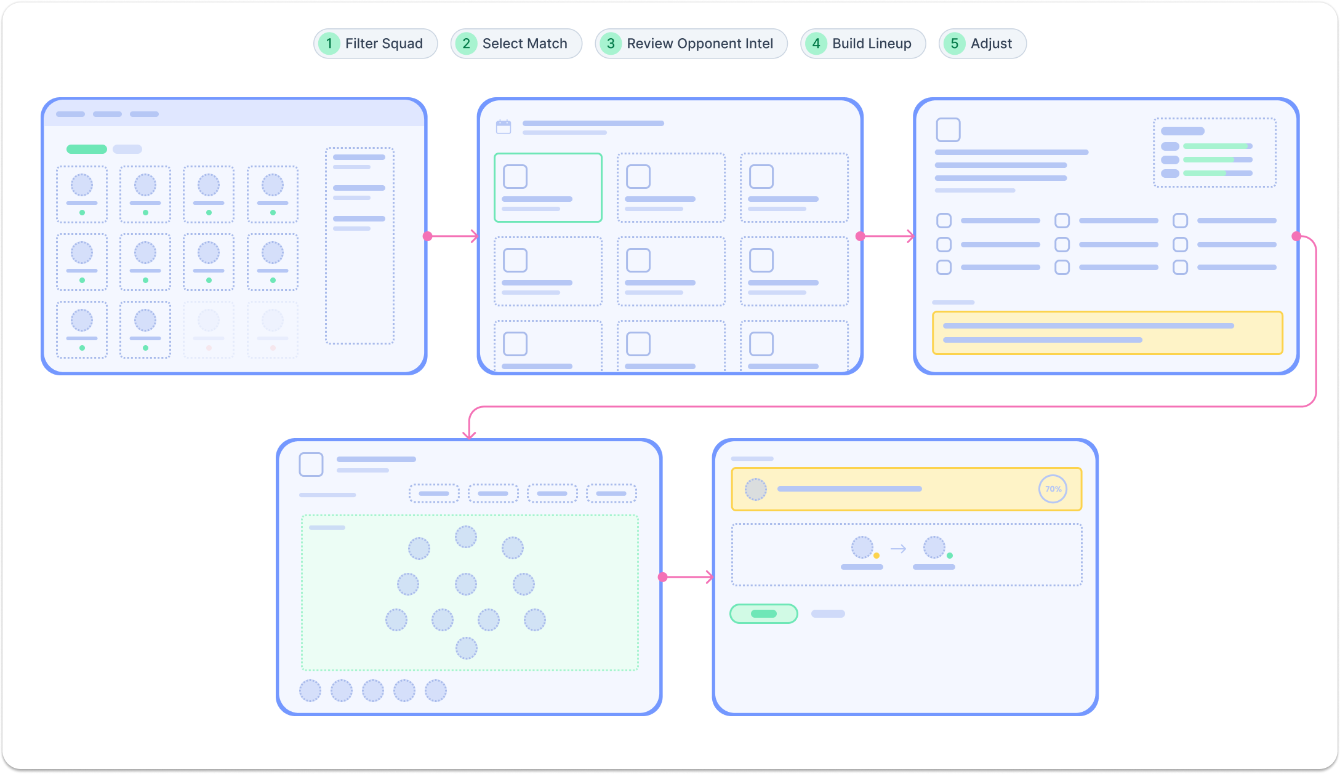Click first bench player circle below pitch
The width and height of the screenshot is (1340, 774).
pos(310,690)
